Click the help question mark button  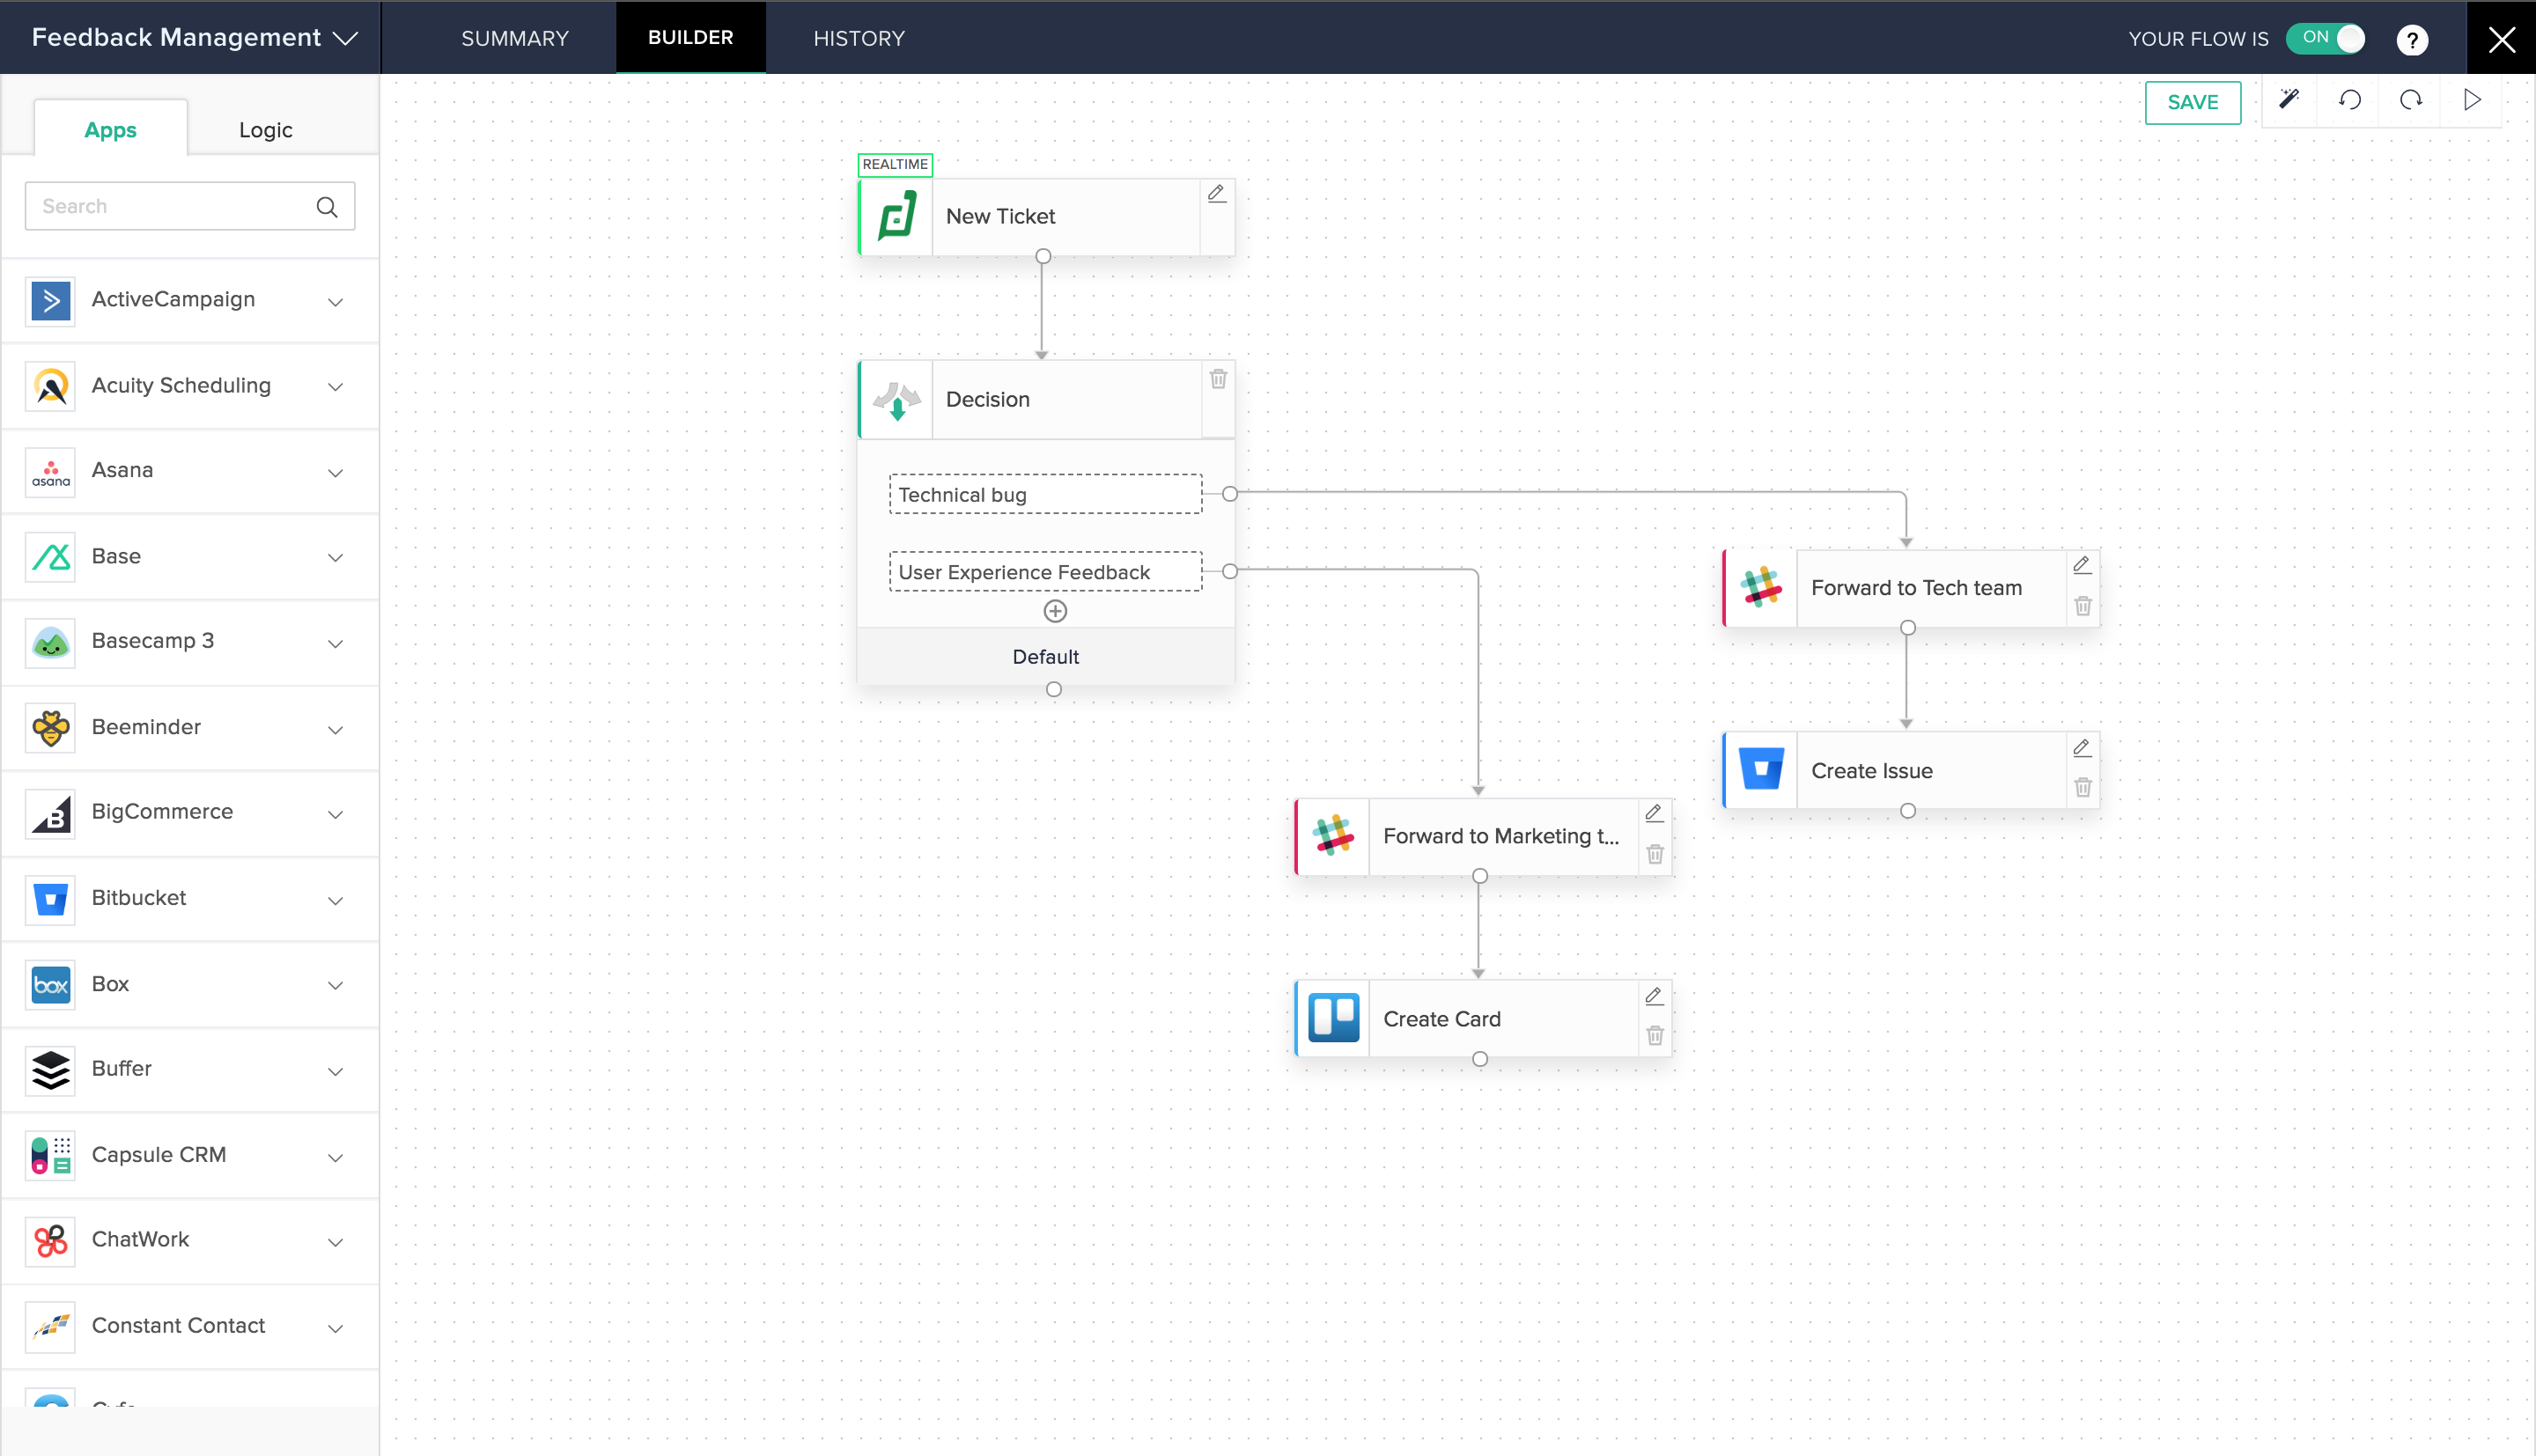(2414, 37)
